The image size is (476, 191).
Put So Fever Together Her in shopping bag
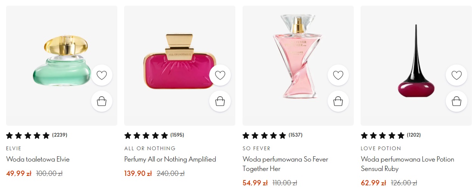tap(338, 101)
